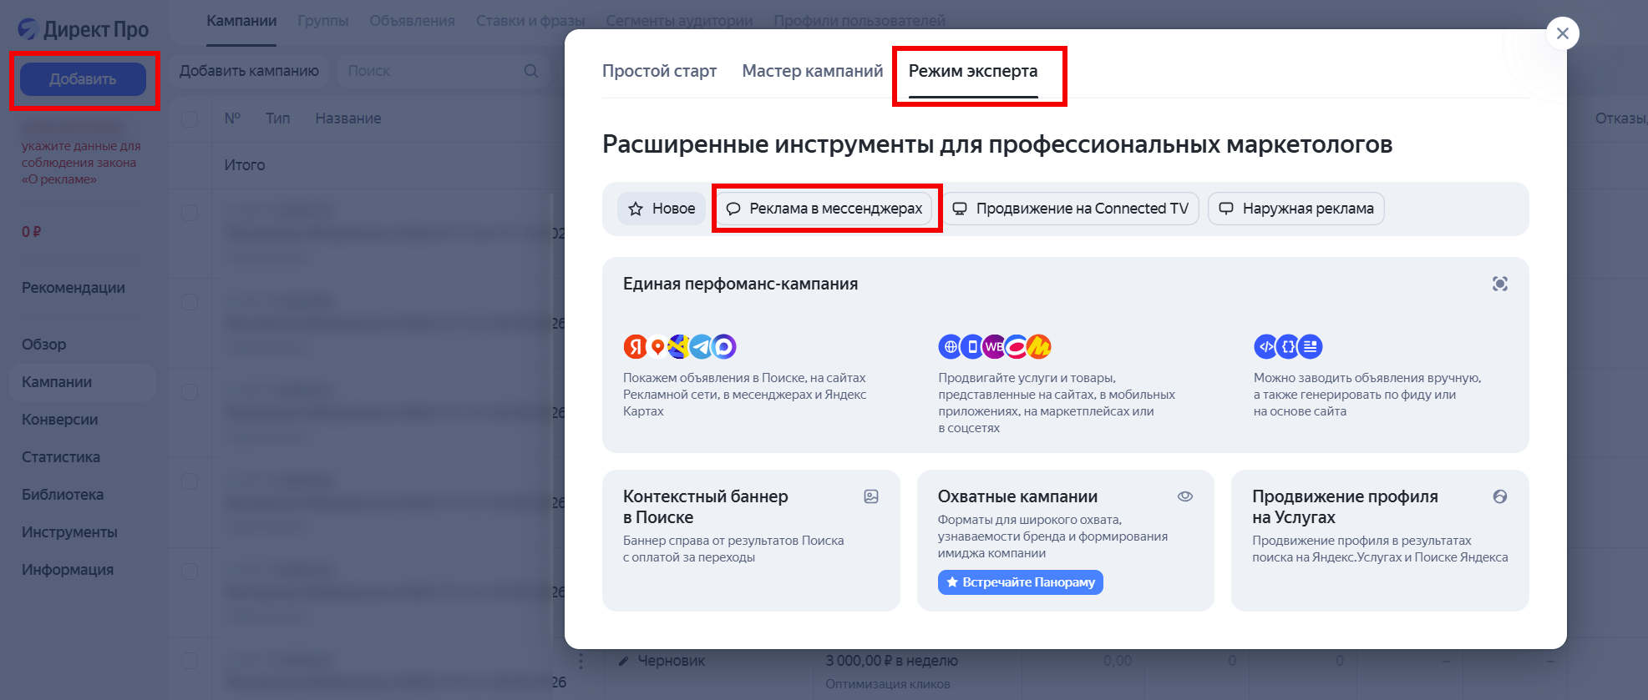
Task: Click the Поиск search field
Action: click(x=443, y=71)
